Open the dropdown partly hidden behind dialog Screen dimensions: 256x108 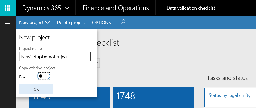98,63
